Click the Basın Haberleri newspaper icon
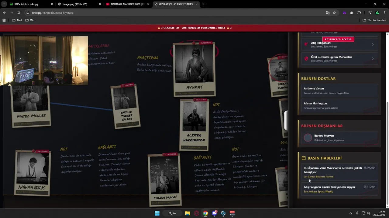389x218 pixels. pos(303,158)
